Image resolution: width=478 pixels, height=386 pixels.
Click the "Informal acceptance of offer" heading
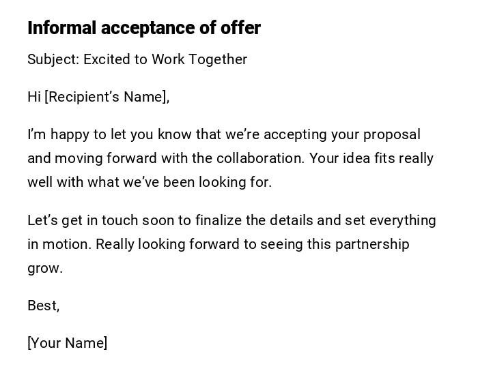coord(143,28)
